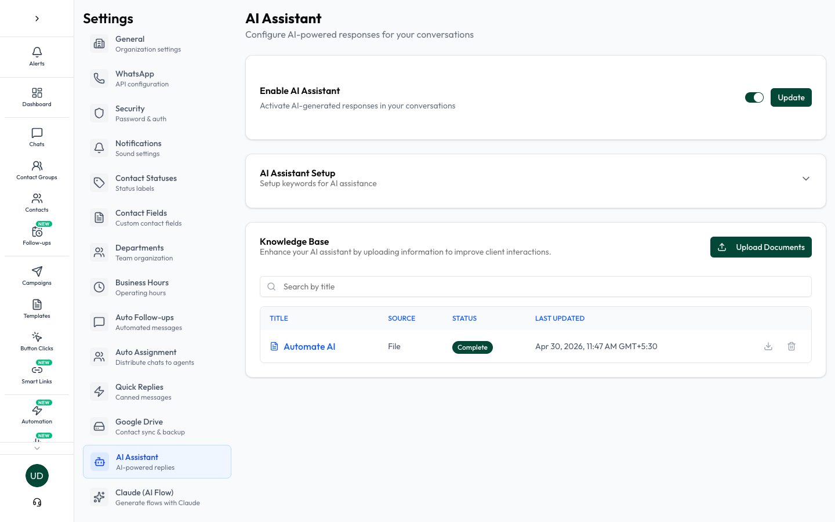
Task: Open Google Drive settings
Action: point(157,426)
